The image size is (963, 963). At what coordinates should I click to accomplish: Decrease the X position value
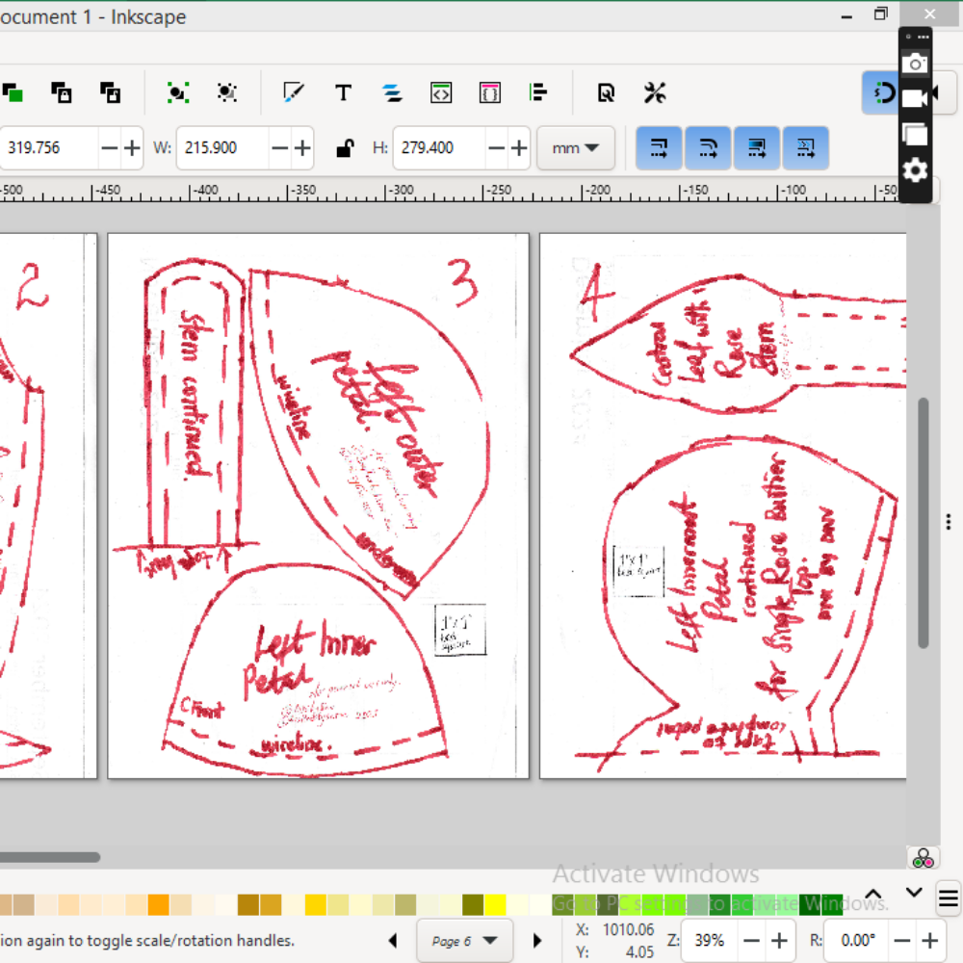pos(110,148)
